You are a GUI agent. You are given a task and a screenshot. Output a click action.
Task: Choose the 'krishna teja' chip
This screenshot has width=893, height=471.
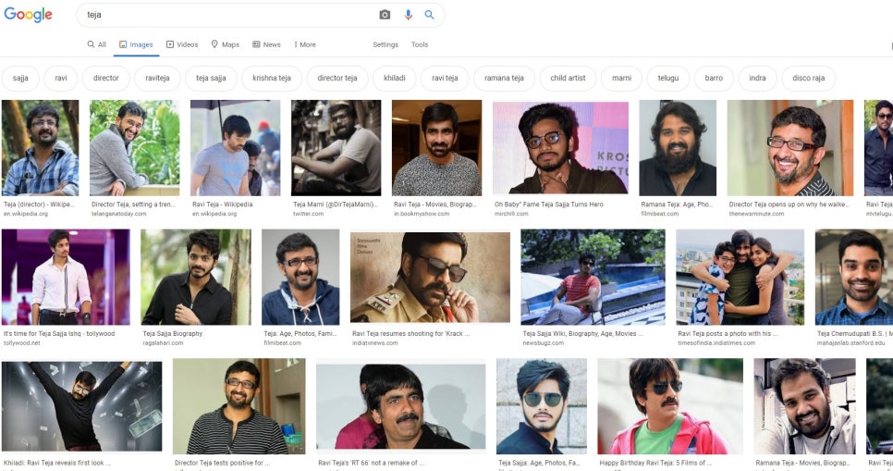[x=272, y=78]
